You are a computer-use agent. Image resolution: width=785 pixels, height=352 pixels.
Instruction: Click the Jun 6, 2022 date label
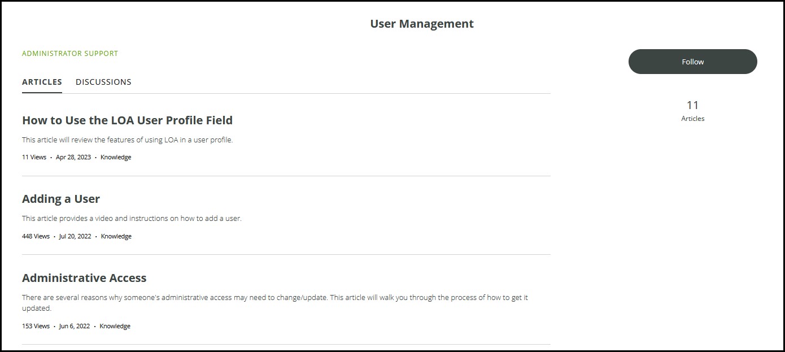73,326
